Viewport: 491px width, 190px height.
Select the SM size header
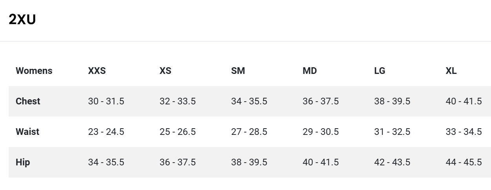point(238,71)
